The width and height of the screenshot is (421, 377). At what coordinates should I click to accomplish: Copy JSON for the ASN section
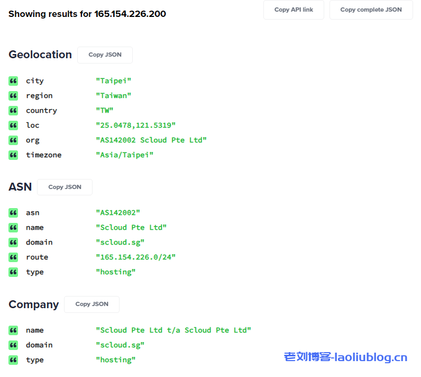(65, 187)
